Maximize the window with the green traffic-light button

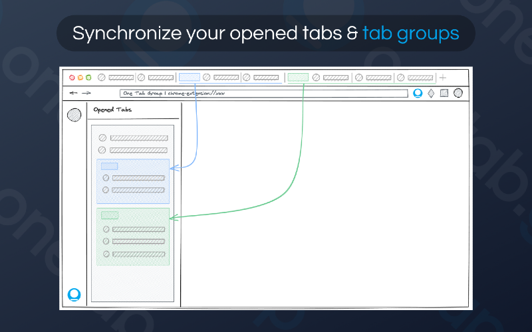pyautogui.click(x=88, y=78)
